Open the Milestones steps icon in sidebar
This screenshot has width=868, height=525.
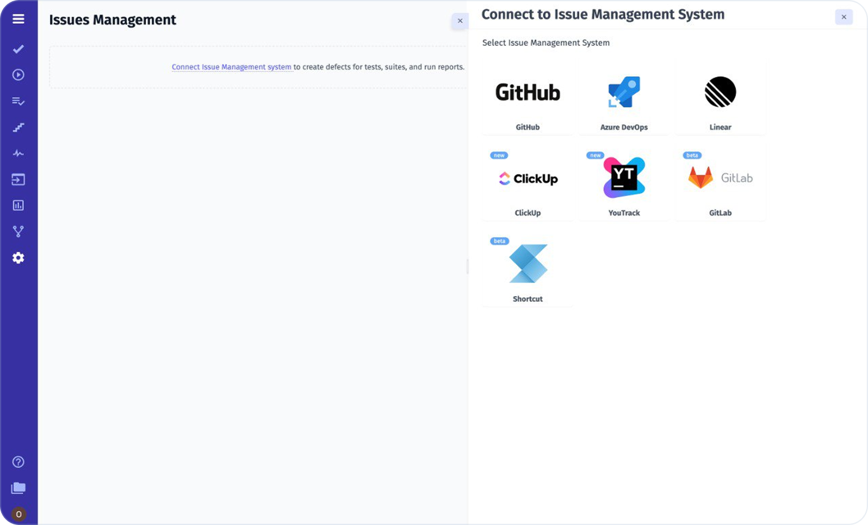(x=18, y=127)
